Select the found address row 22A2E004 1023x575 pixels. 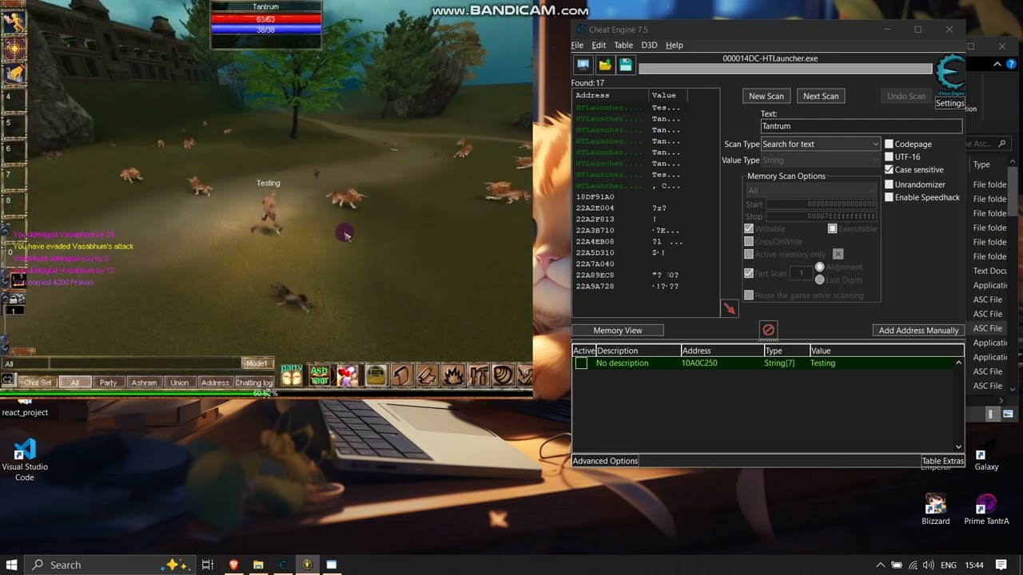pos(646,208)
